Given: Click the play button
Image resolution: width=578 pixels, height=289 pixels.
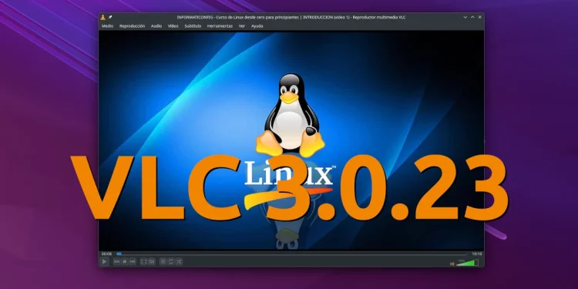Looking at the screenshot, I should (104, 261).
